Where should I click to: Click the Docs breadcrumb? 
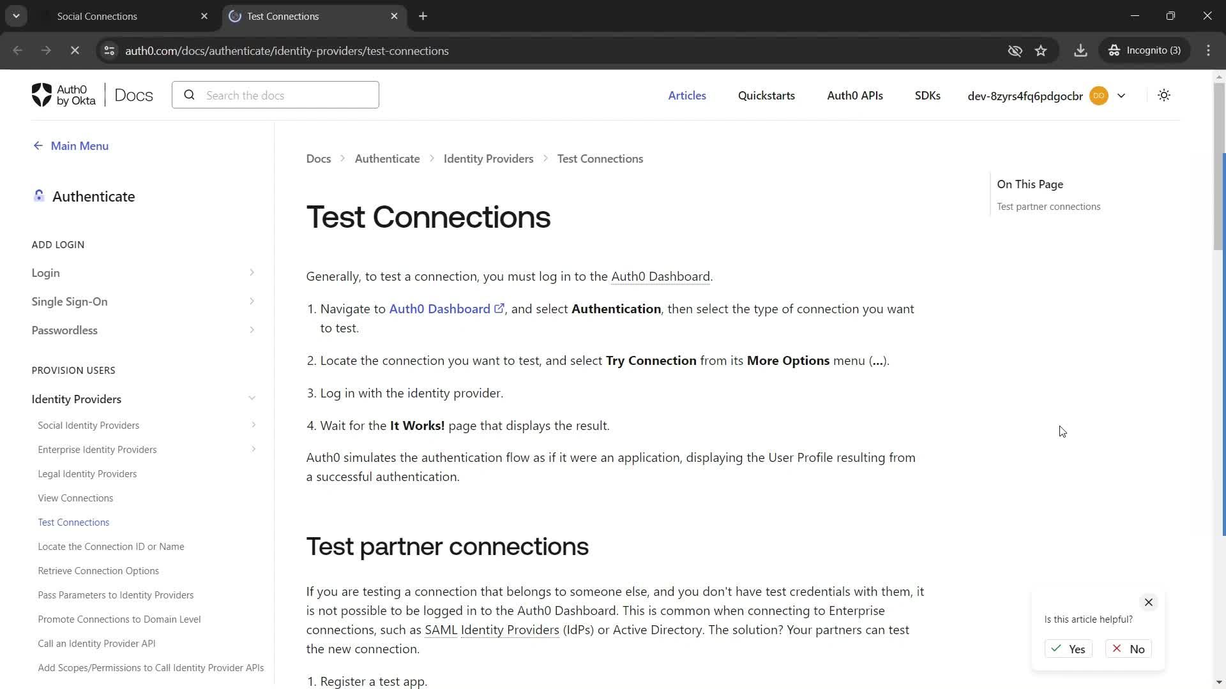coord(319,159)
